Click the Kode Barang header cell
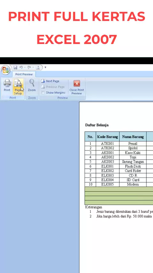Screen dimensions: 153x273 tap(107, 137)
